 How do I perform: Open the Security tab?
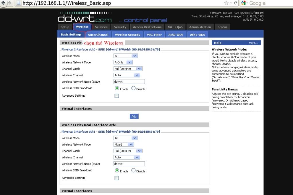(120, 27)
